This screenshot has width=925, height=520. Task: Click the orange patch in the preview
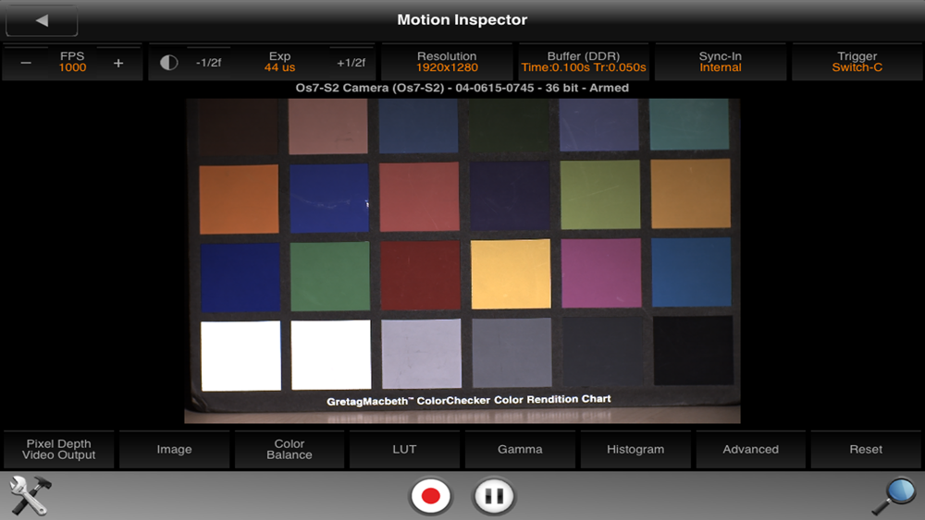[239, 200]
